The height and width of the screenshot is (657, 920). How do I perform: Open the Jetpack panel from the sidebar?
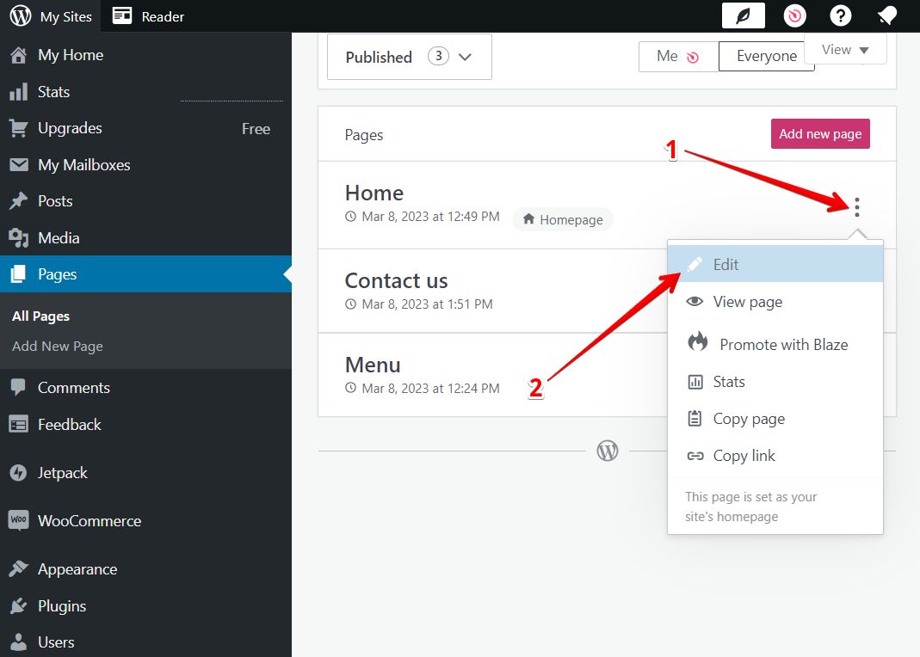tap(64, 472)
